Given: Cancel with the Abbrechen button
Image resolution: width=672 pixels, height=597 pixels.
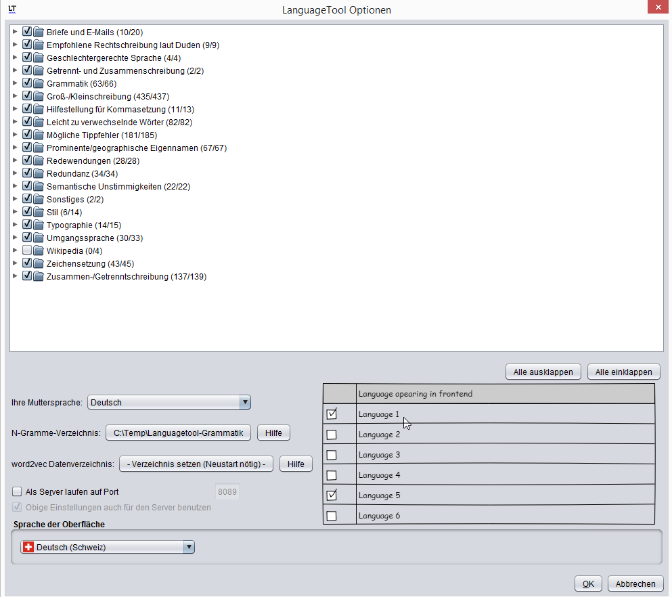Looking at the screenshot, I should coord(635,583).
